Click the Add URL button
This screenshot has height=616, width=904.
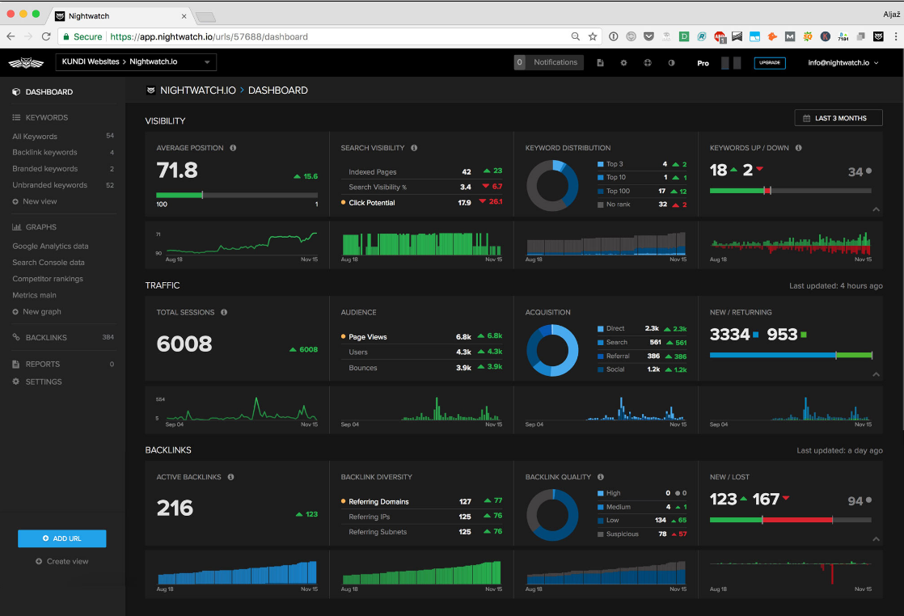click(x=61, y=538)
